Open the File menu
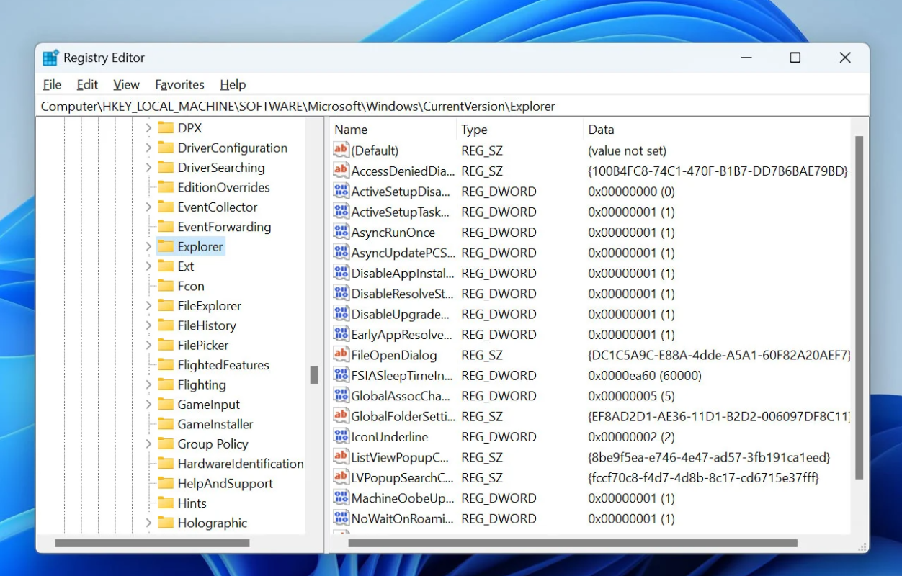The height and width of the screenshot is (576, 902). click(52, 84)
